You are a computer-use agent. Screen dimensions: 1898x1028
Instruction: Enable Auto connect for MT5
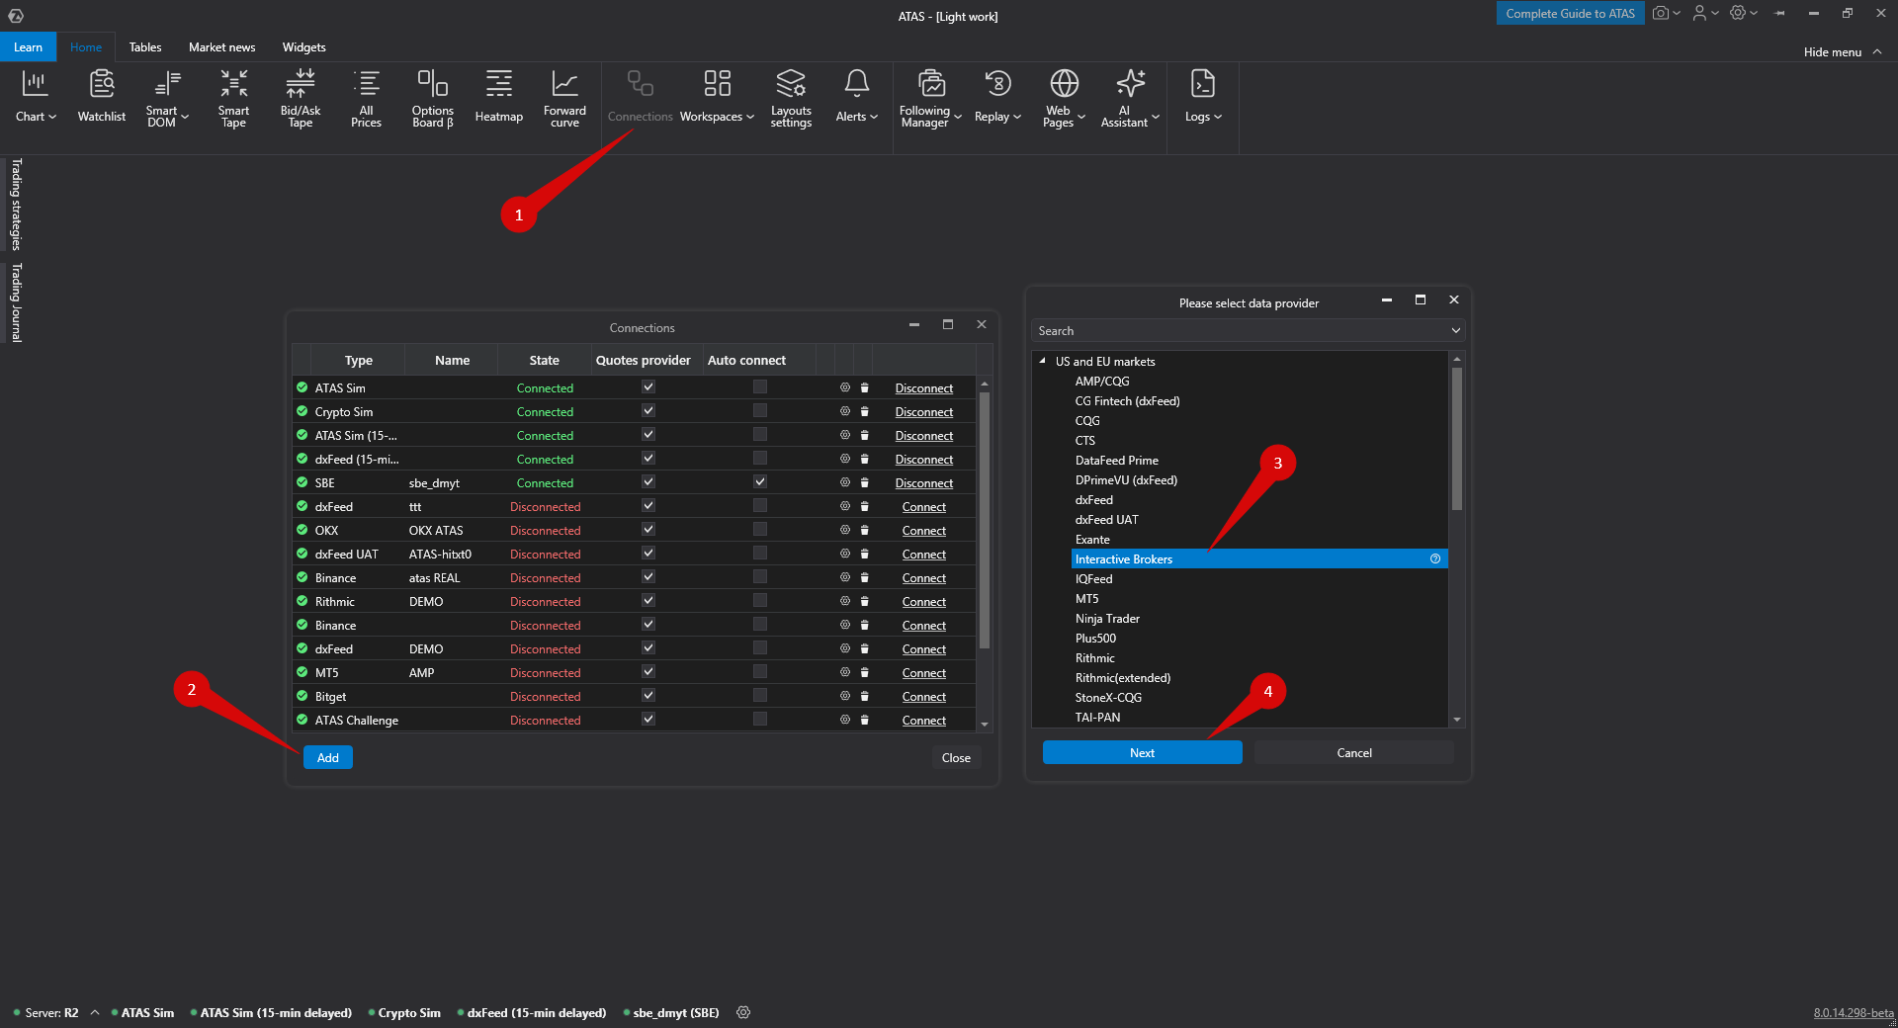click(x=760, y=671)
